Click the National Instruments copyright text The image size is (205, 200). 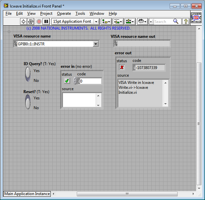click(78, 28)
